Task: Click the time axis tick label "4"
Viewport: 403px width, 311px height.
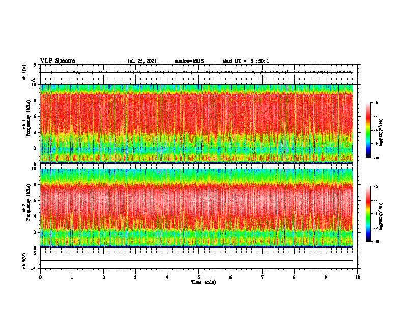Action: (x=167, y=277)
